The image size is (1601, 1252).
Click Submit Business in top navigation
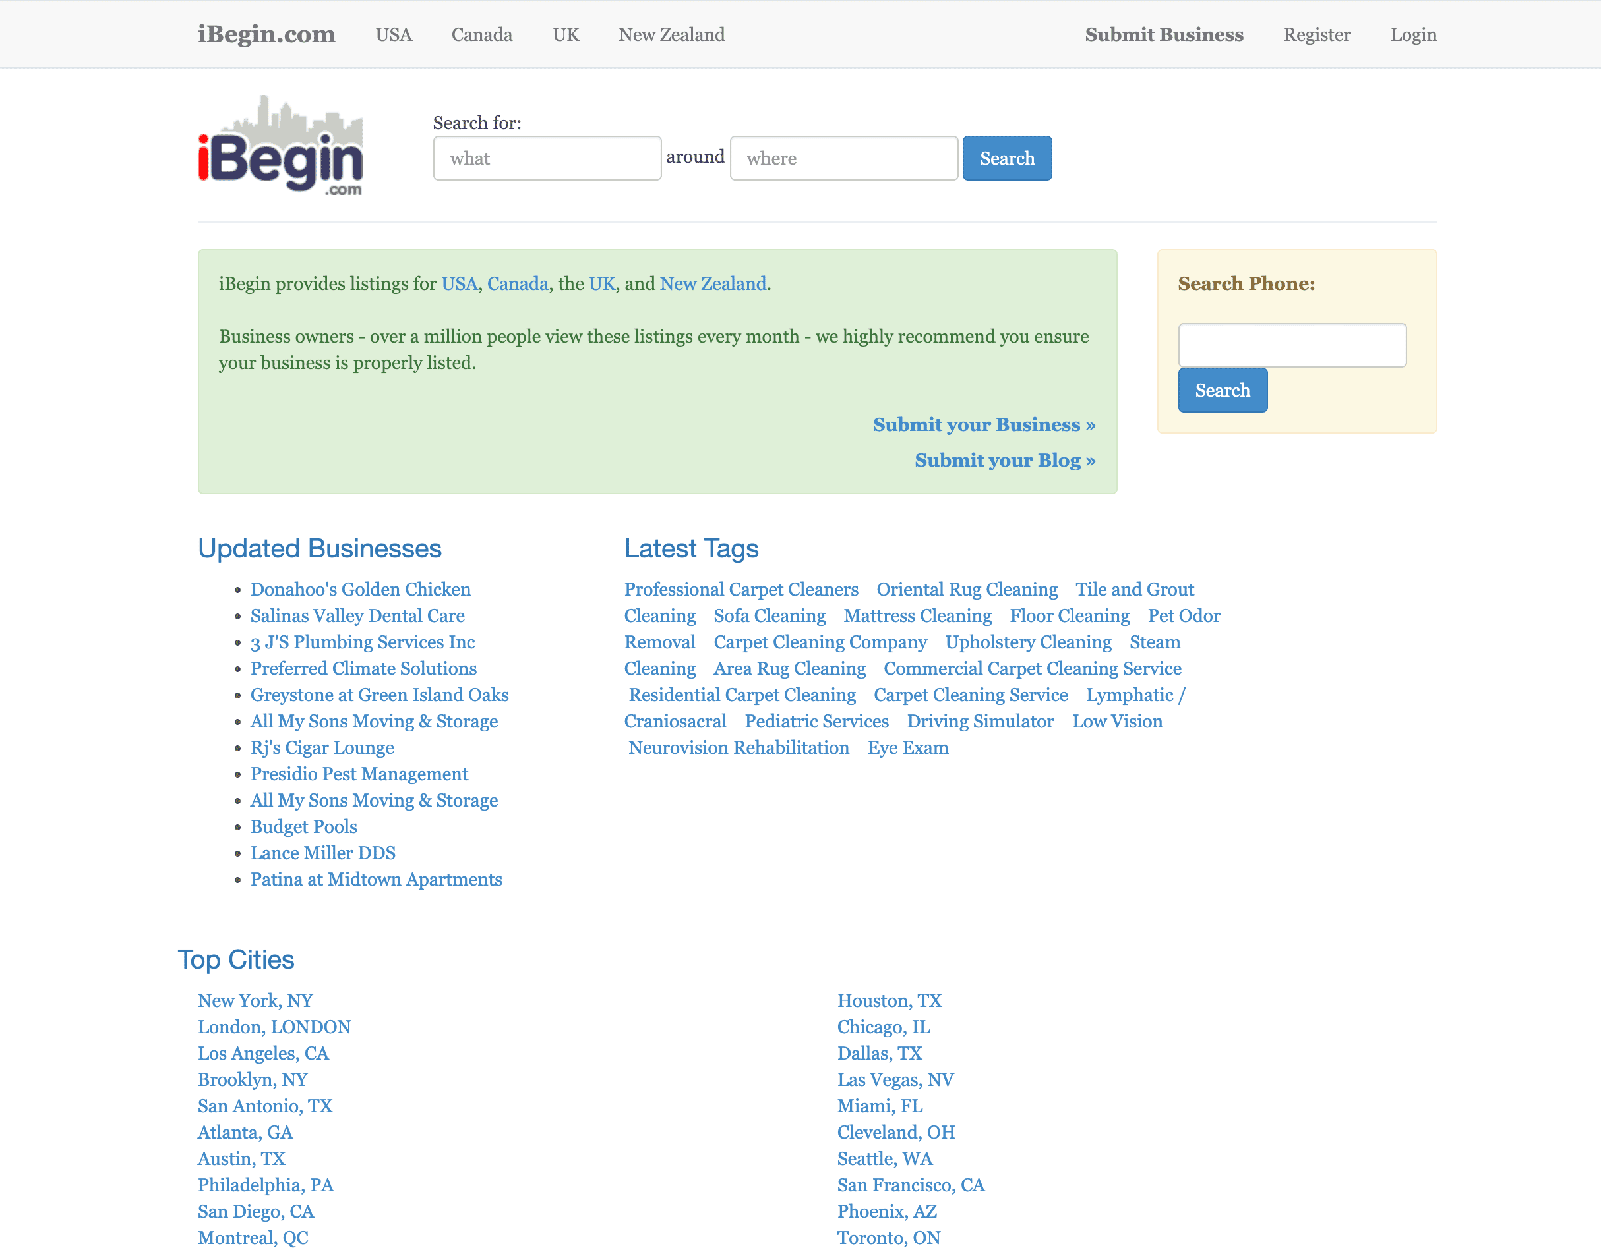1163,34
